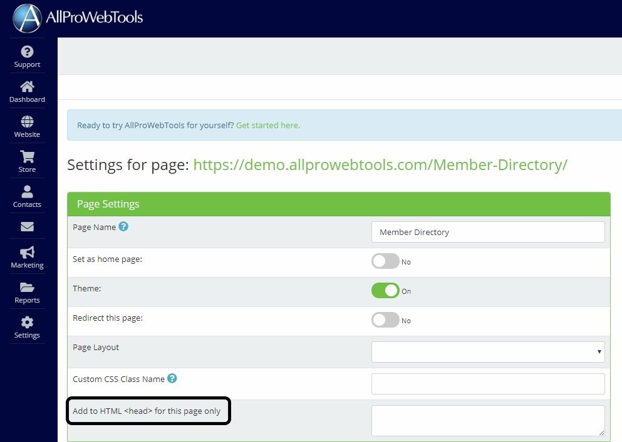The width and height of the screenshot is (622, 442).
Task: Show help for Page Name field
Action: [x=123, y=226]
